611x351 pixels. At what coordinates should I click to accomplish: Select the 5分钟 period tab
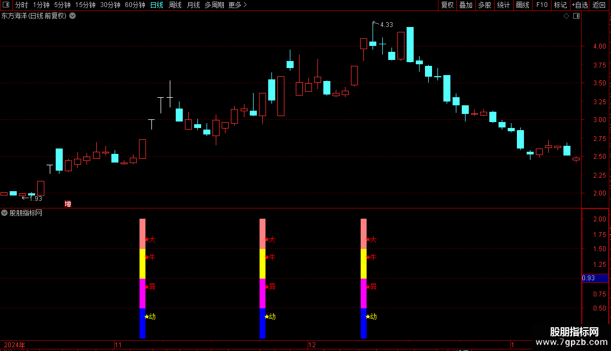click(x=62, y=5)
